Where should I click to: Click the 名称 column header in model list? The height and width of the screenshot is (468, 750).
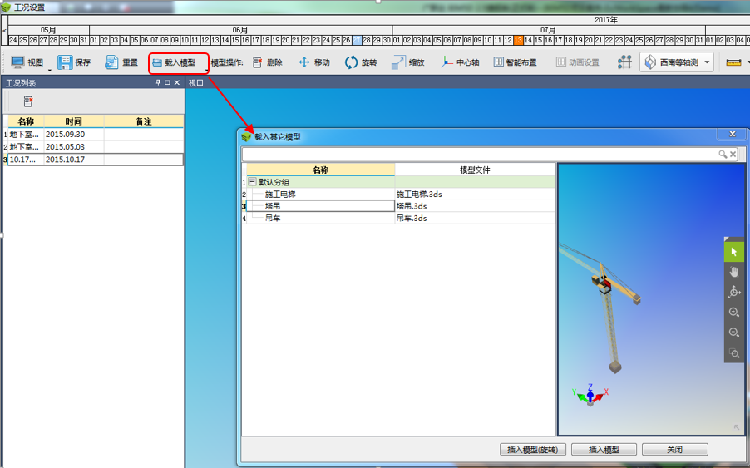coord(320,170)
